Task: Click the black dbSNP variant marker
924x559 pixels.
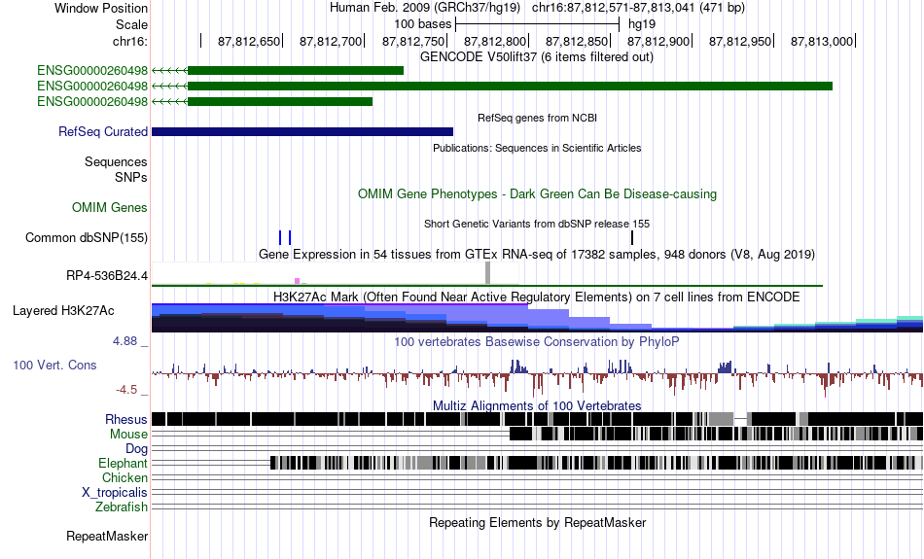Action: click(x=632, y=237)
